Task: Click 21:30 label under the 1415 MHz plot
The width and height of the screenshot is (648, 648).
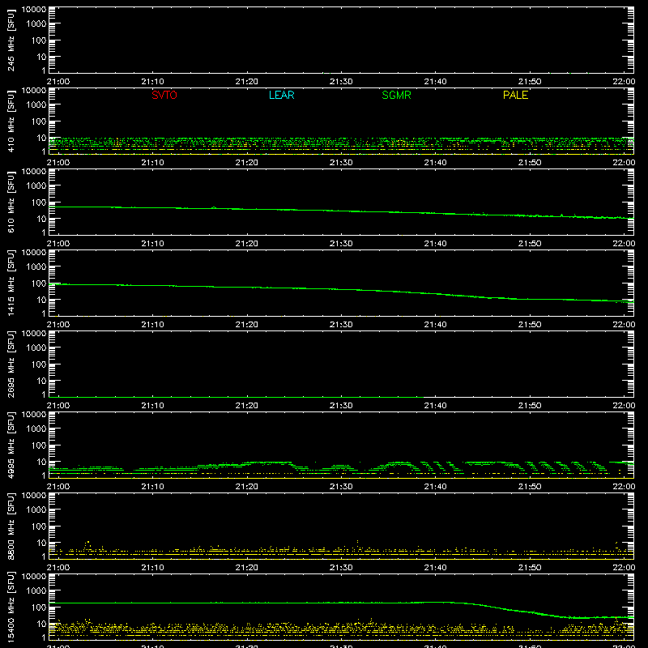Action: [x=341, y=325]
